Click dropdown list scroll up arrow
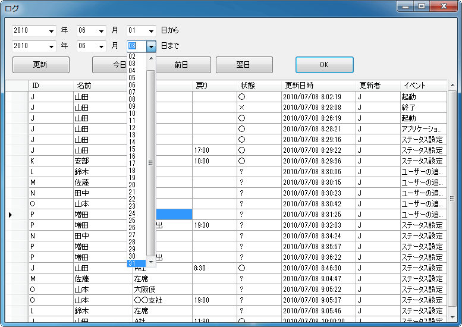The height and width of the screenshot is (327, 462). pos(151,58)
